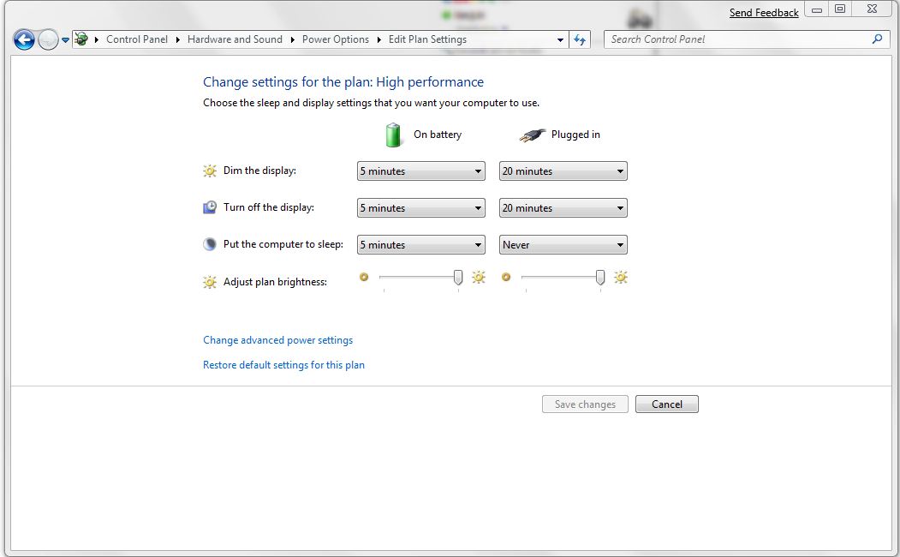The width and height of the screenshot is (900, 557).
Task: Close the Edit Plan Settings window
Action: (x=873, y=9)
